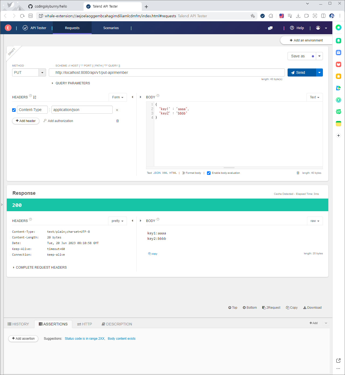Click the red Talend logo icon
The image size is (345, 375).
(8, 28)
